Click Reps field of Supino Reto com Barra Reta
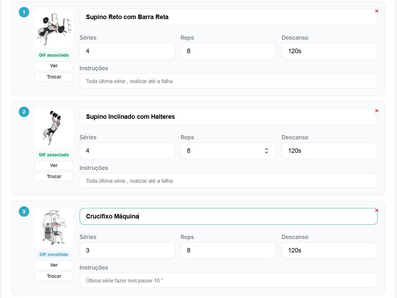The image size is (397, 298). [x=228, y=51]
